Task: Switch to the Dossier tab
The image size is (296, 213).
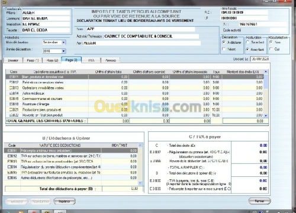Action: coord(13,60)
